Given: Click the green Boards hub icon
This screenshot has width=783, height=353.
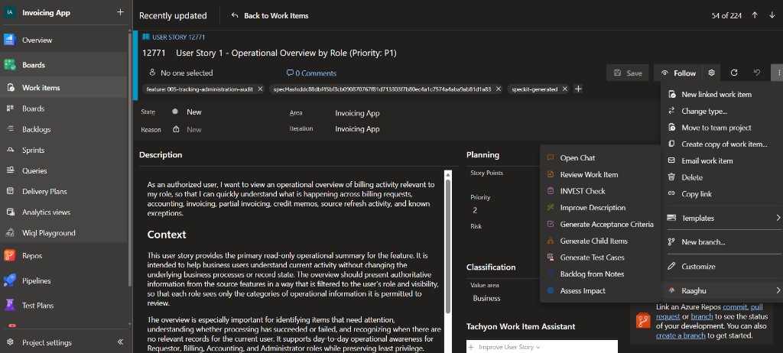Looking at the screenshot, I should pyautogui.click(x=10, y=64).
